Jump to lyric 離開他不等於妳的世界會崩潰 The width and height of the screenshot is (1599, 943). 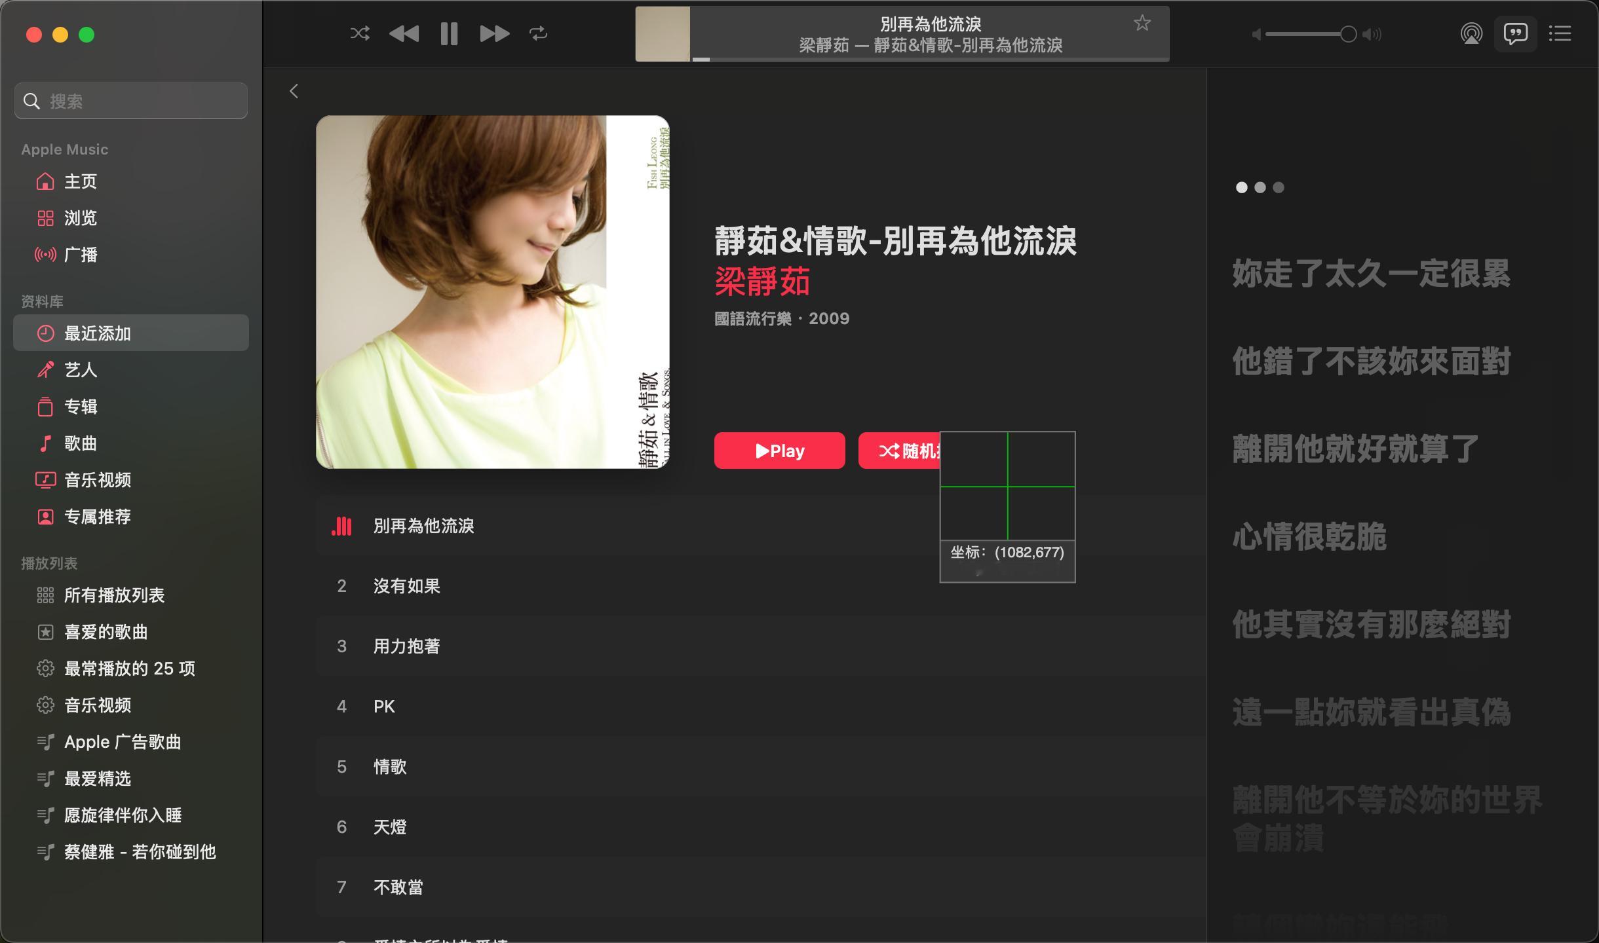[1387, 819]
